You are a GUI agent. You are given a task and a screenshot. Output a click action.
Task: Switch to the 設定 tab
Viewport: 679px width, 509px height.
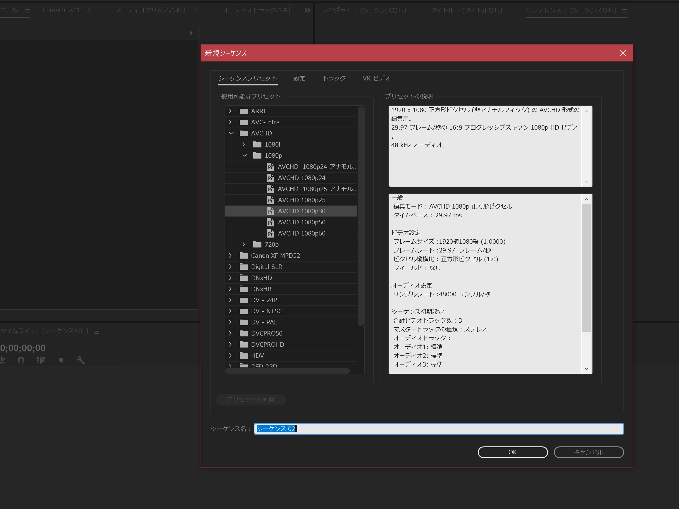(299, 78)
